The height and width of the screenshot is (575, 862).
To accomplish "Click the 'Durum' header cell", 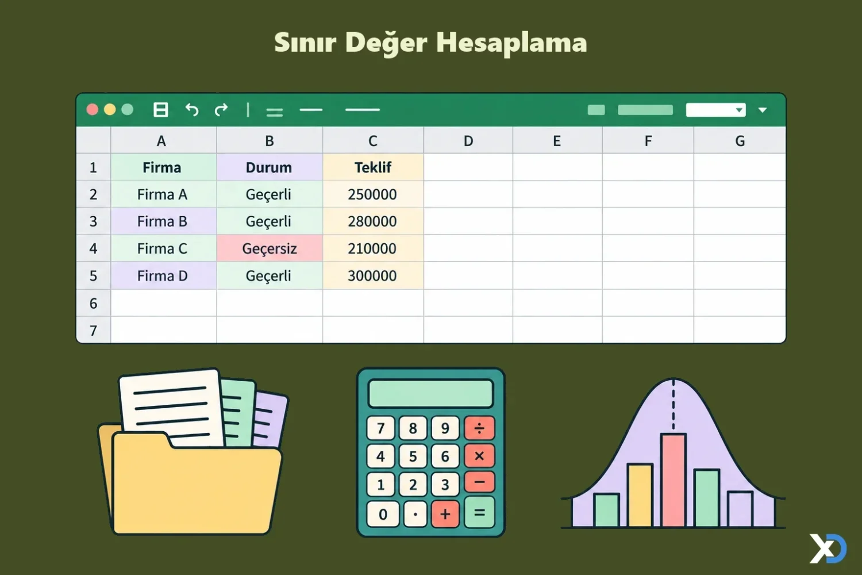I will click(270, 167).
